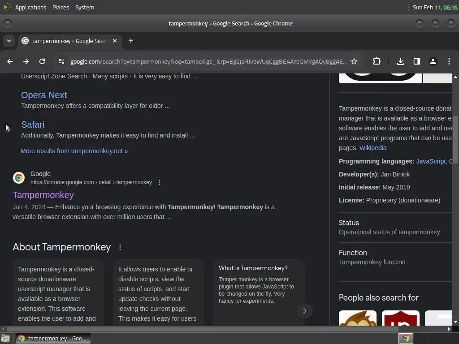Click the MATE logo icon in top panel

(x=8, y=7)
